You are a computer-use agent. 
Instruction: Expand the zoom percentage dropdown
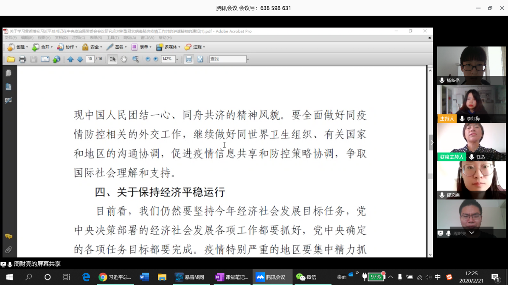click(x=177, y=59)
